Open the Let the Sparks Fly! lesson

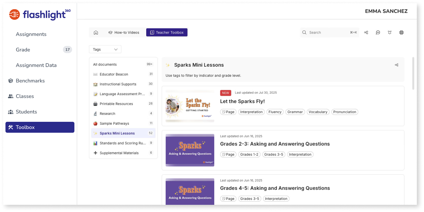click(242, 101)
